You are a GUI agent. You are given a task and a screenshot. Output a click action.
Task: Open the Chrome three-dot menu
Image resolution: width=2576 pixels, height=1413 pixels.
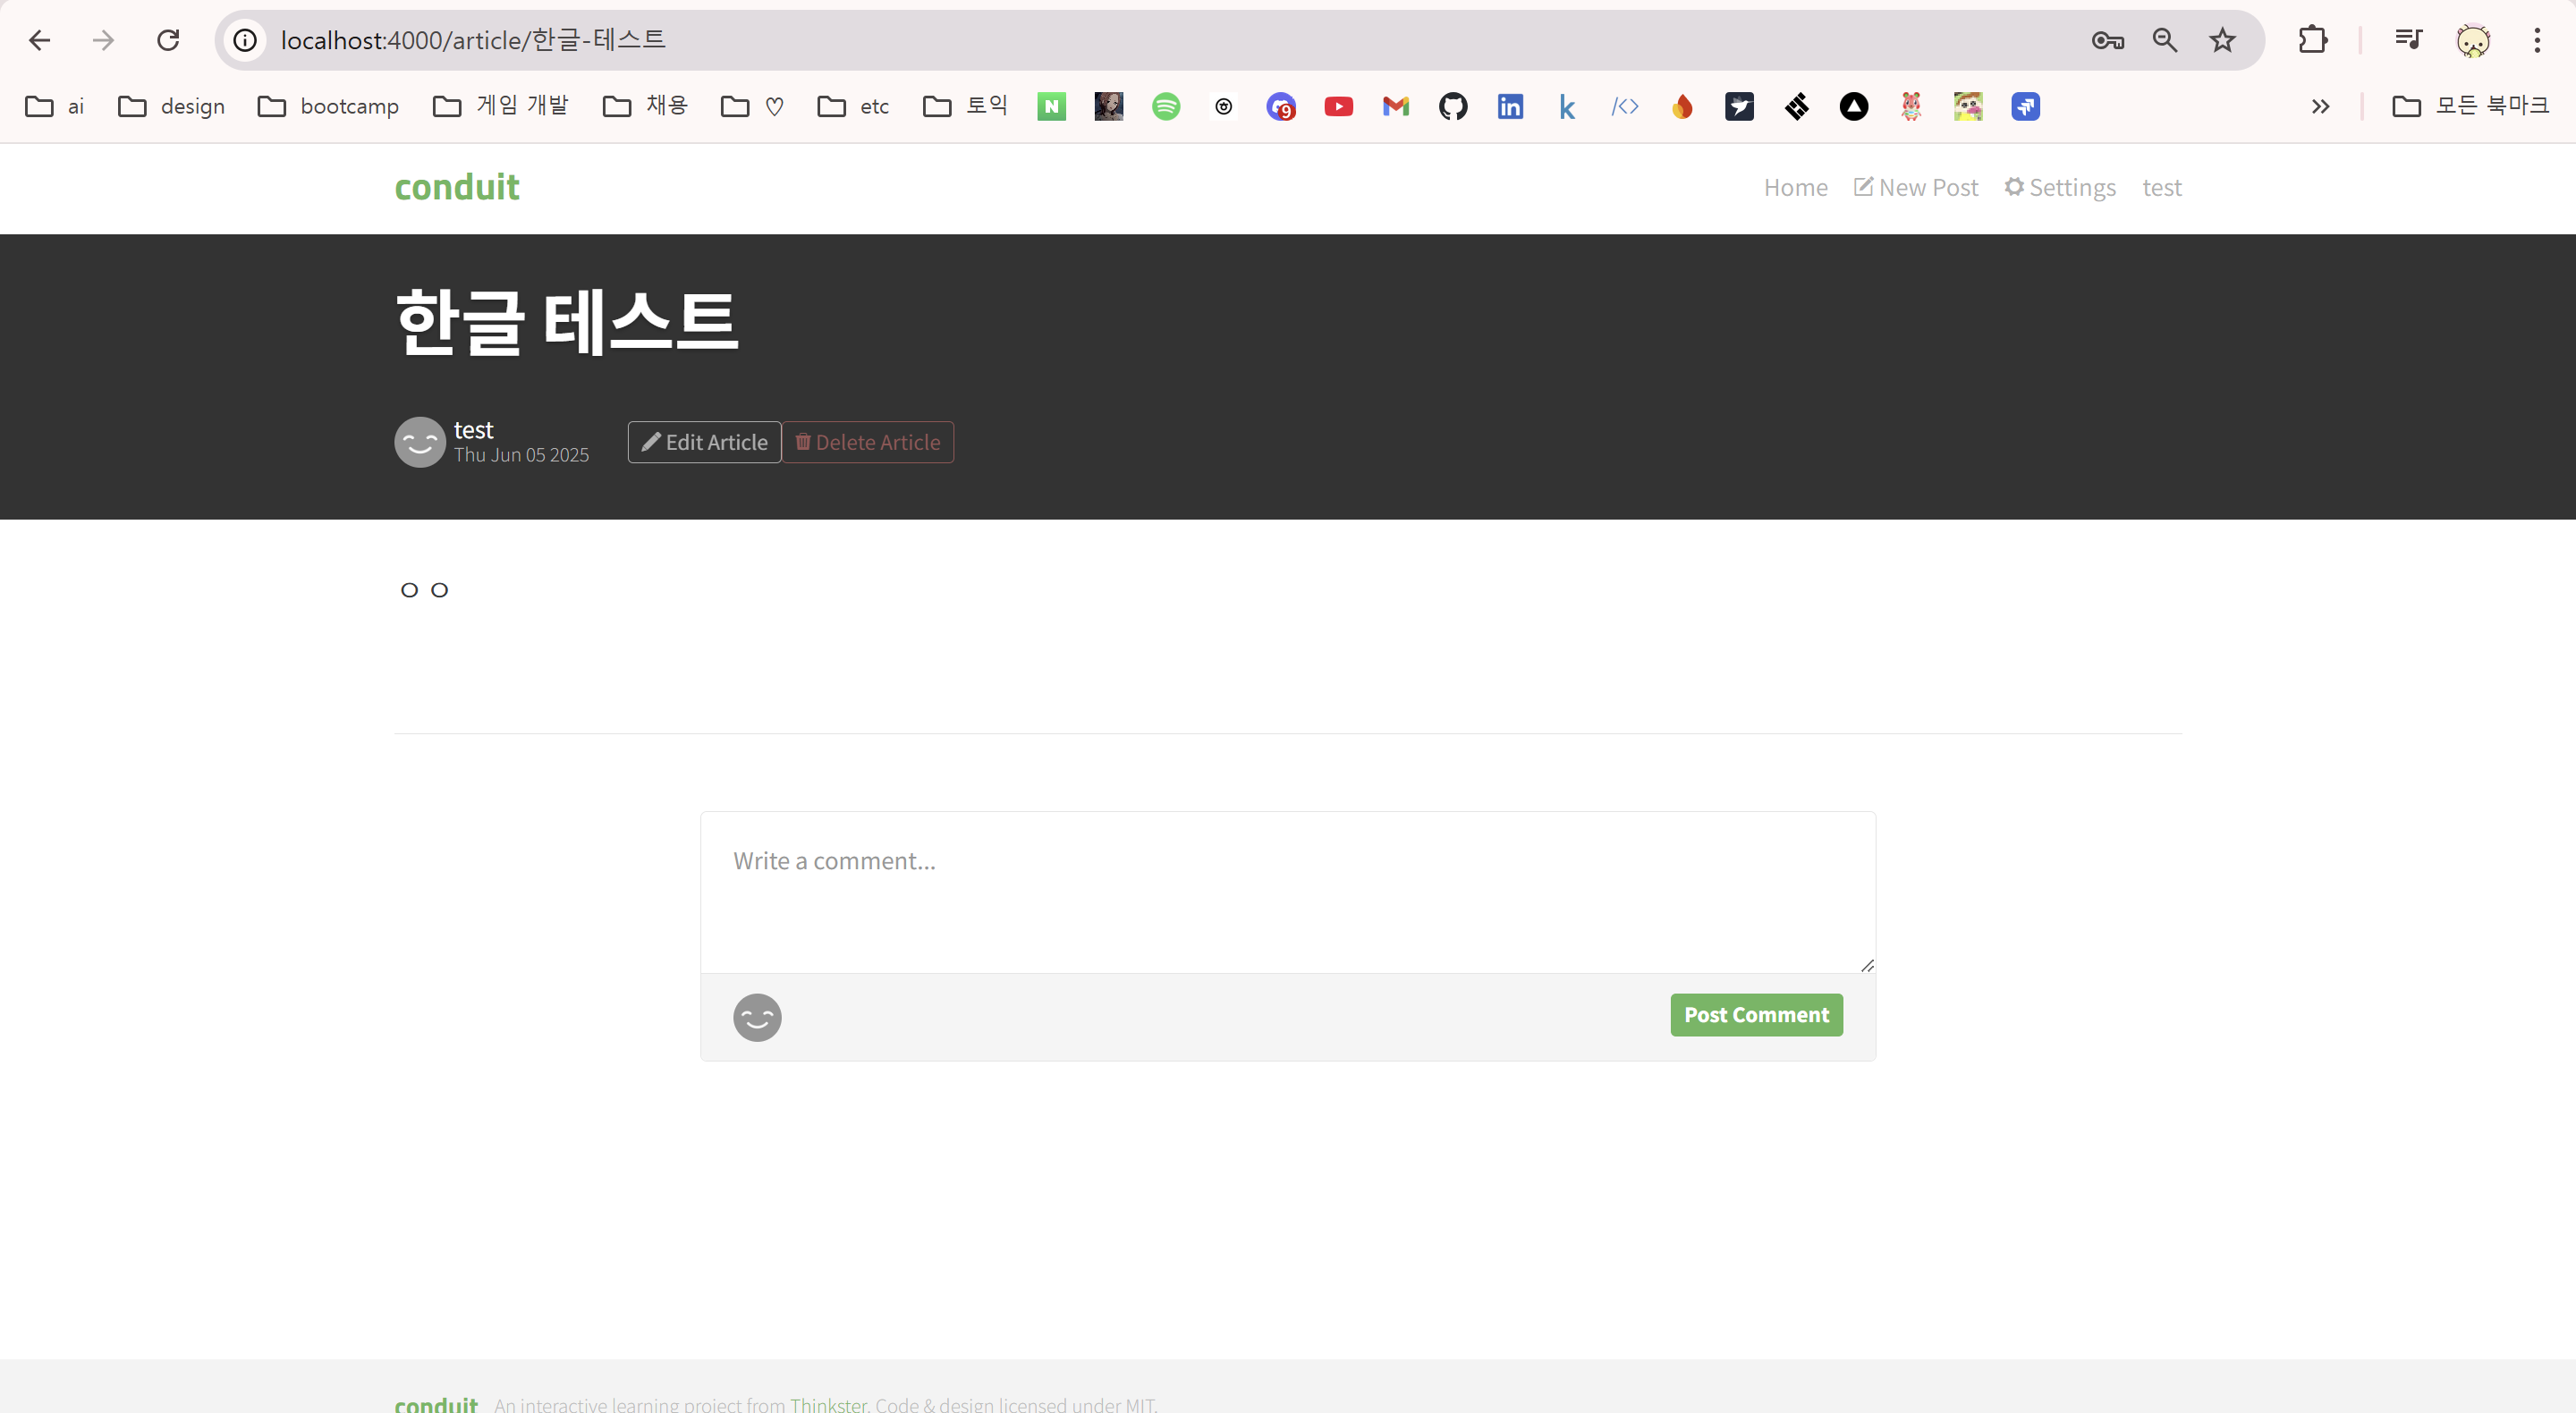[x=2537, y=40]
